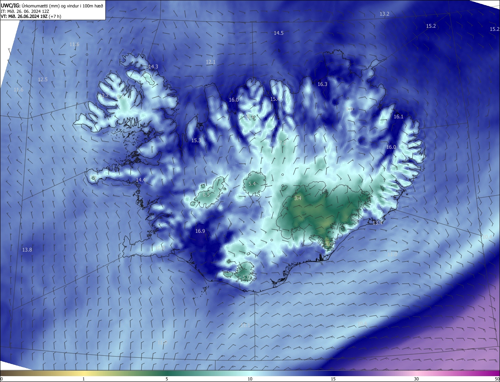Click the 5.4 value on the glacier
The image size is (500, 382).
[x=252, y=184]
